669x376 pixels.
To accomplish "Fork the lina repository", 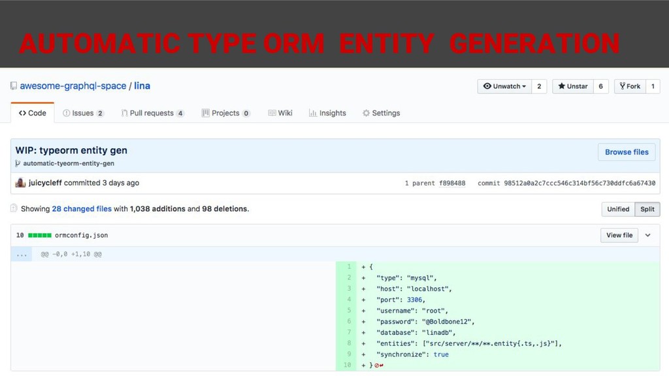I will pos(630,86).
